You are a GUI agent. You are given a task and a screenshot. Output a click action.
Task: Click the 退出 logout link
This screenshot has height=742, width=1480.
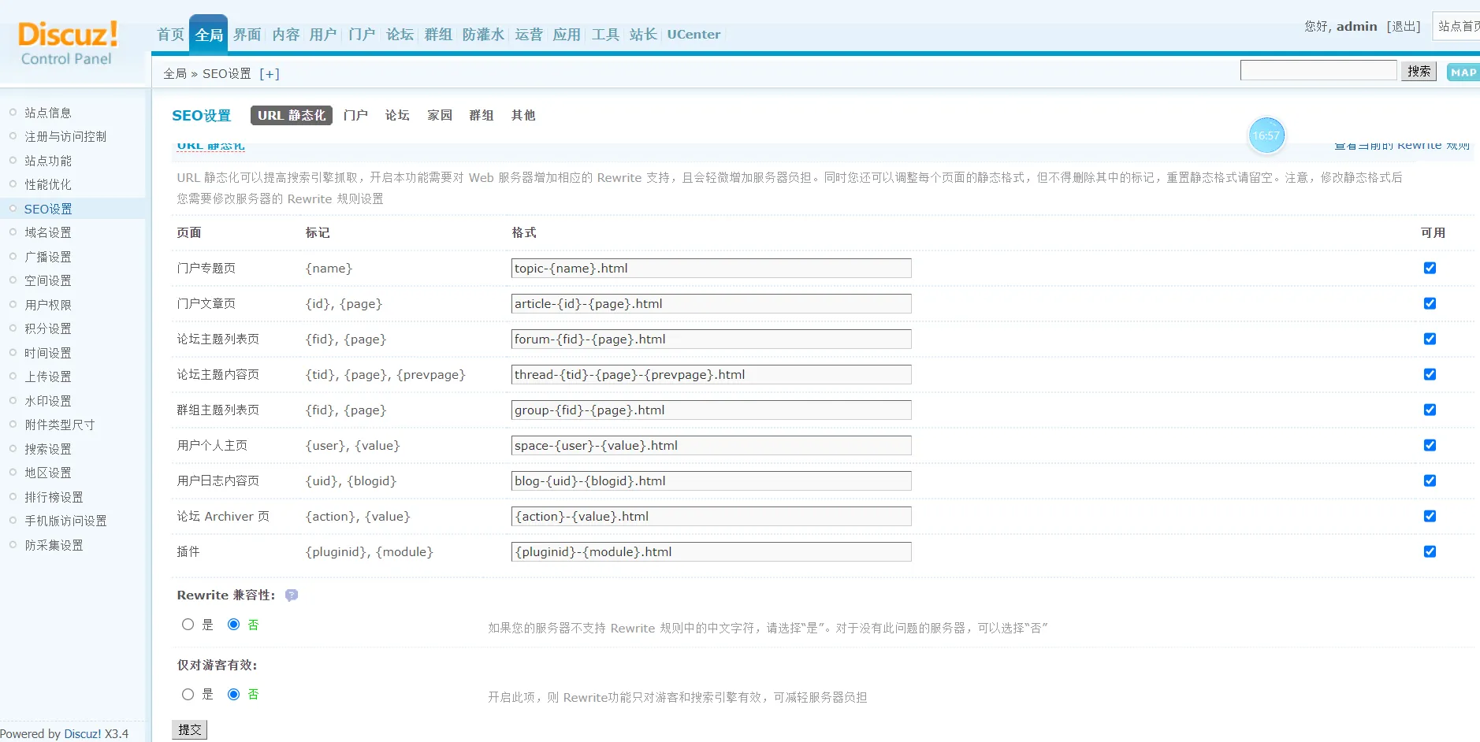[1403, 27]
